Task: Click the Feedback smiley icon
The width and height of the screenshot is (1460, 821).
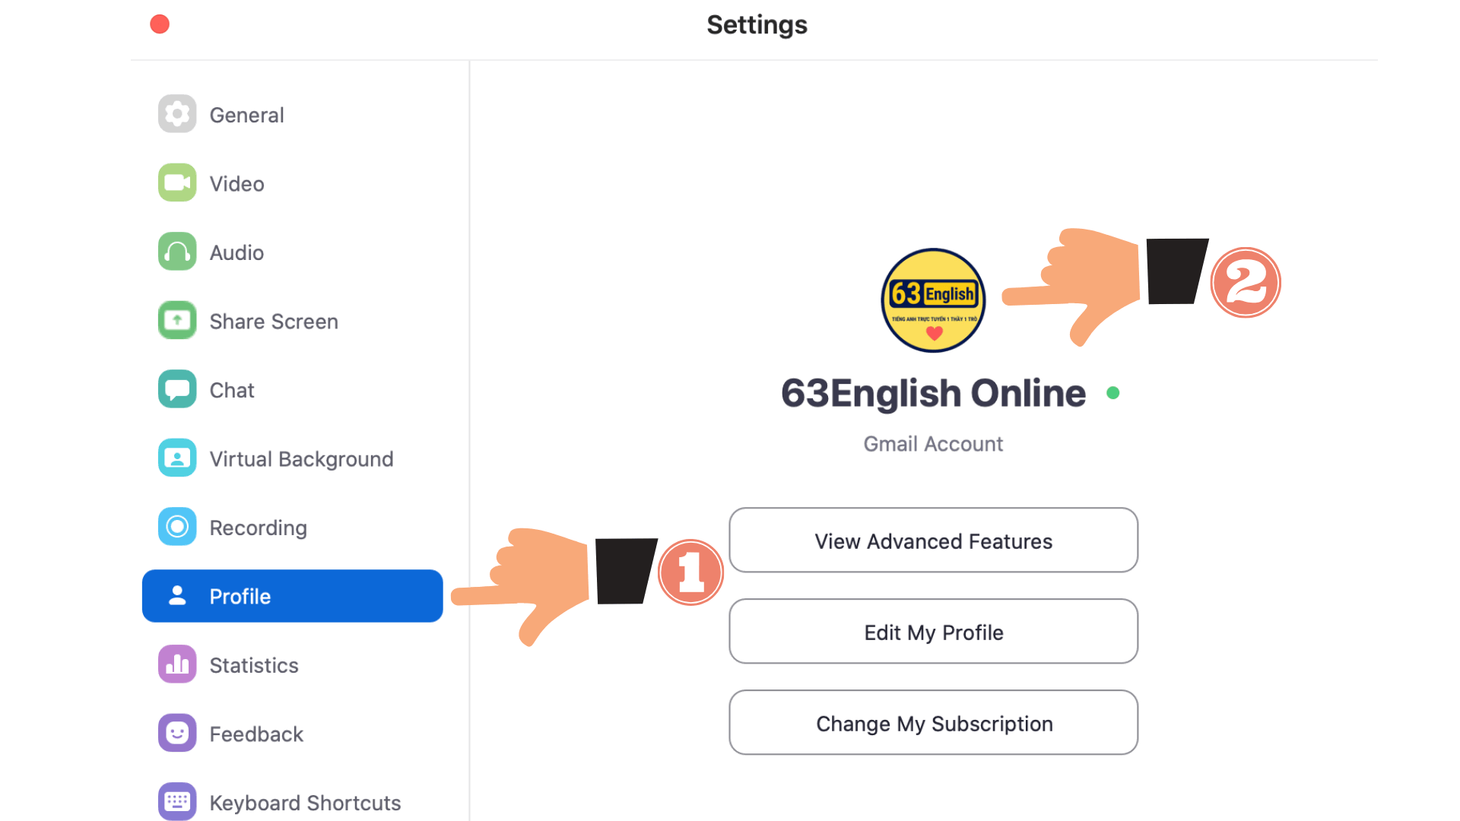Action: [177, 733]
